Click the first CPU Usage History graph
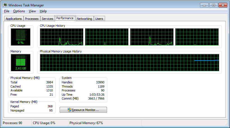 (62, 37)
